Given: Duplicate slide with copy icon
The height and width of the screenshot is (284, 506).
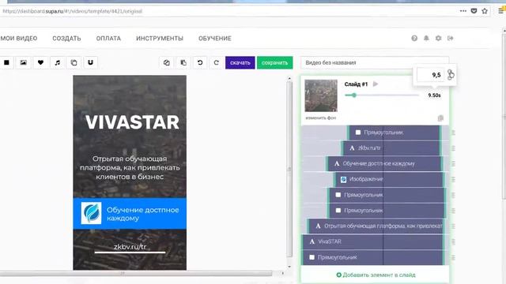Looking at the screenshot, I should (x=440, y=118).
